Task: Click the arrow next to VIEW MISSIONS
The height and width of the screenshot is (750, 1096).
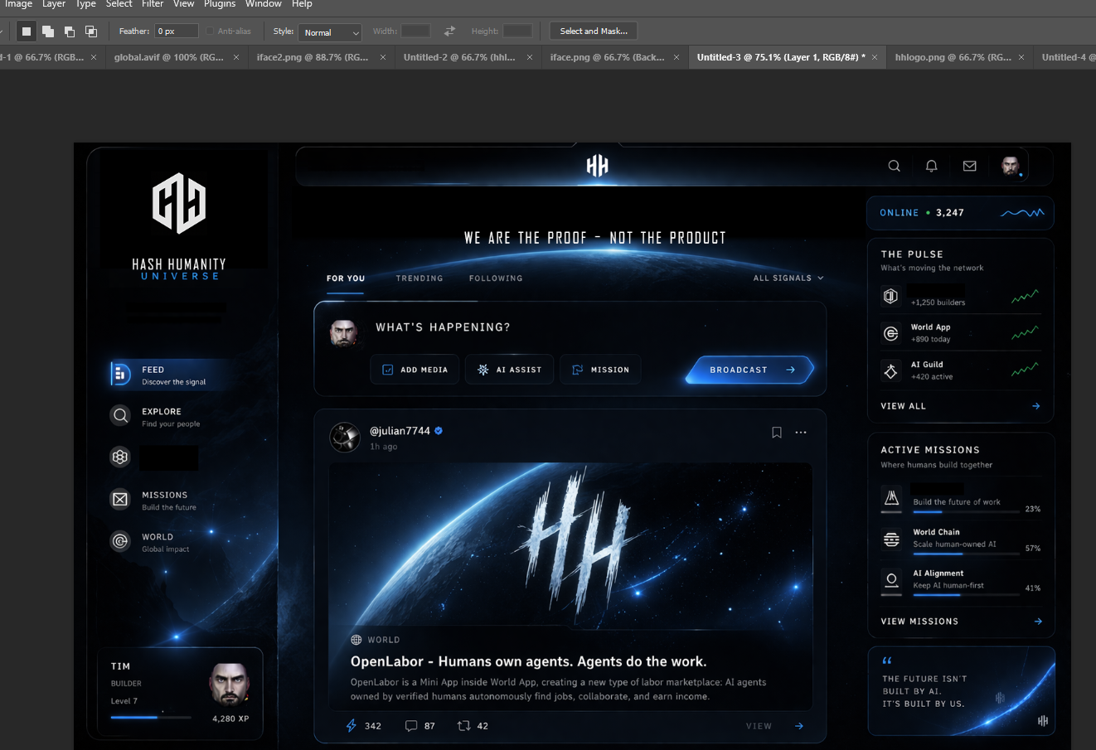Action: pos(1038,622)
